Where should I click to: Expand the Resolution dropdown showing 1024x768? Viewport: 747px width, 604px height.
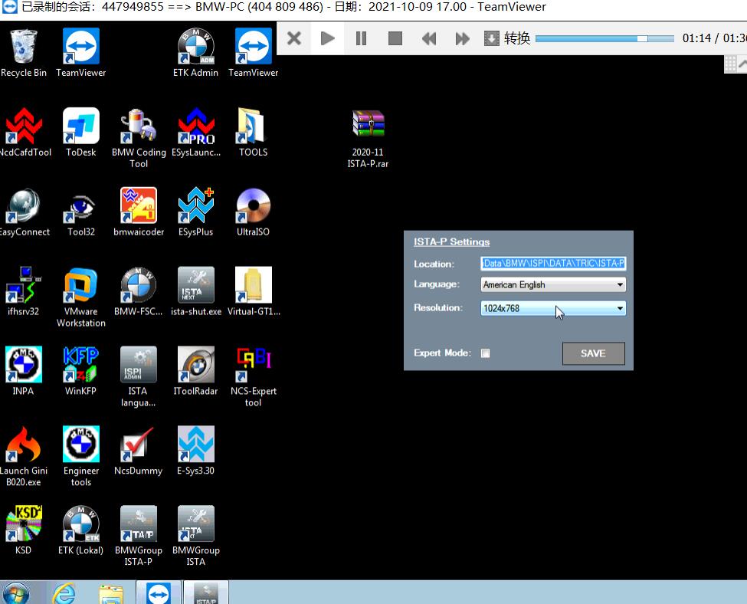click(x=553, y=308)
